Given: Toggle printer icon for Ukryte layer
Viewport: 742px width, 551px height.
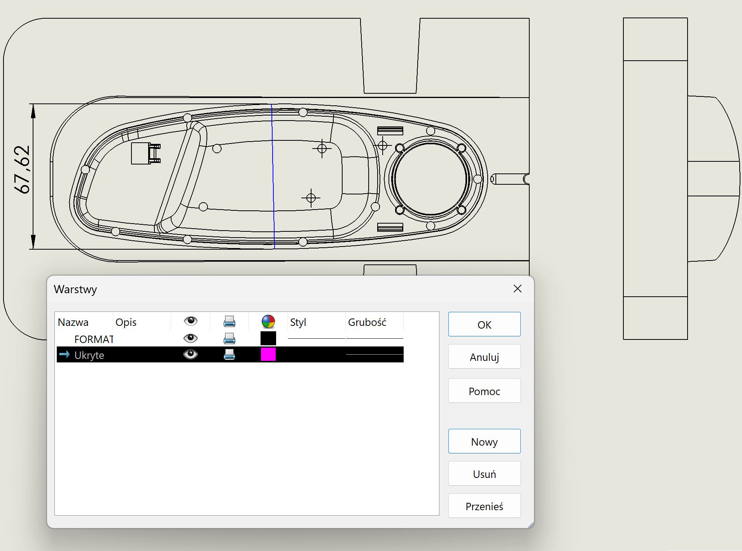Looking at the screenshot, I should [229, 355].
